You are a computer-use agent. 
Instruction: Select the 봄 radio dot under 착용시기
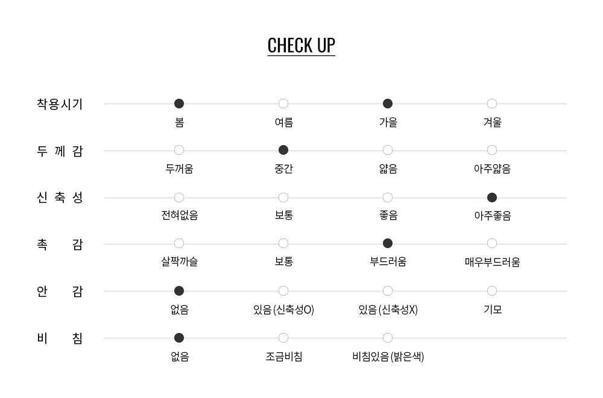tap(179, 104)
